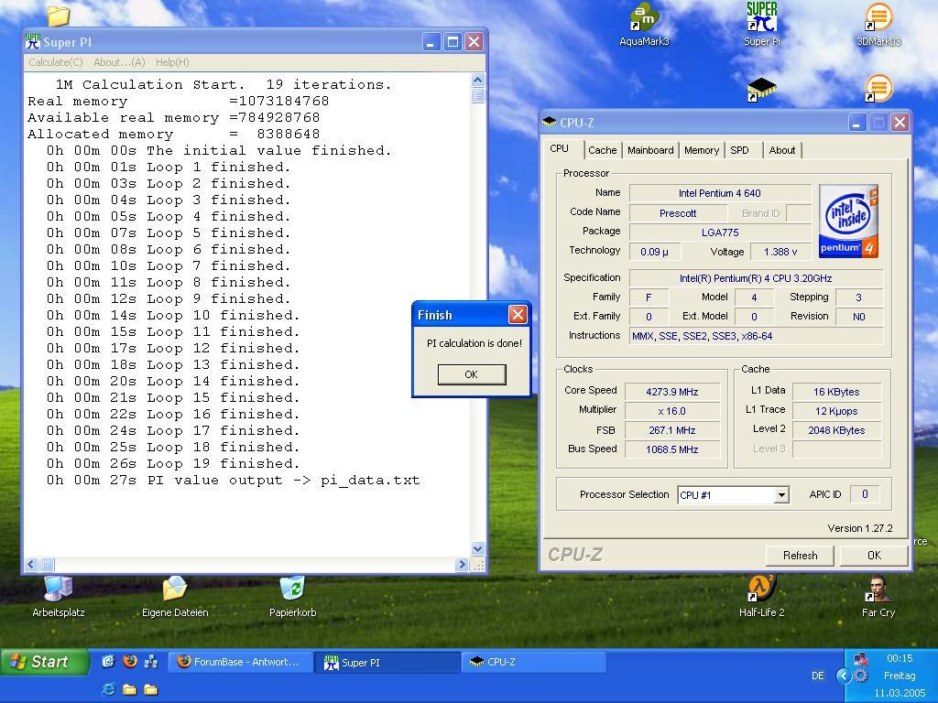Click the network computers quick launch icon

pos(151,661)
